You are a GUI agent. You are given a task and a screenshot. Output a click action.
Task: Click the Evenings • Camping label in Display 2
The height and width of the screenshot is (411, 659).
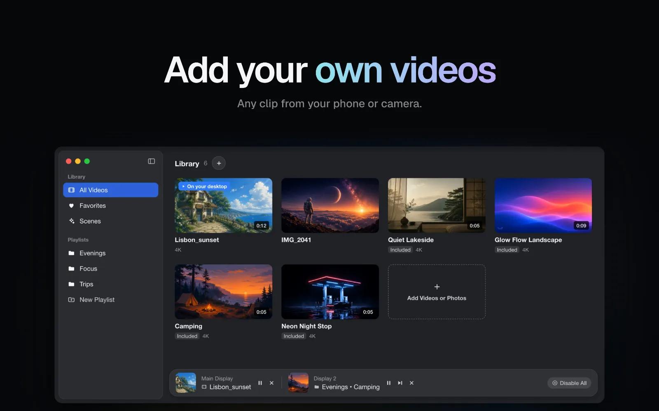click(x=351, y=387)
